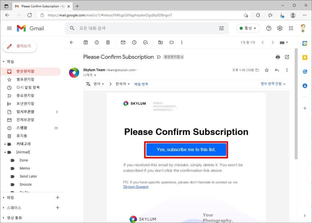Collapse the 메일 section
312x223 pixels.
point(3,62)
